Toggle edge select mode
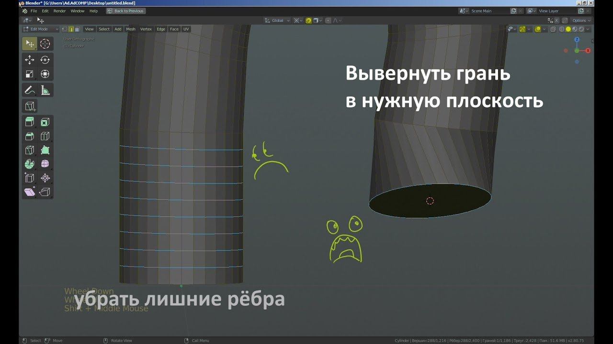This screenshot has width=613, height=344. (x=71, y=29)
